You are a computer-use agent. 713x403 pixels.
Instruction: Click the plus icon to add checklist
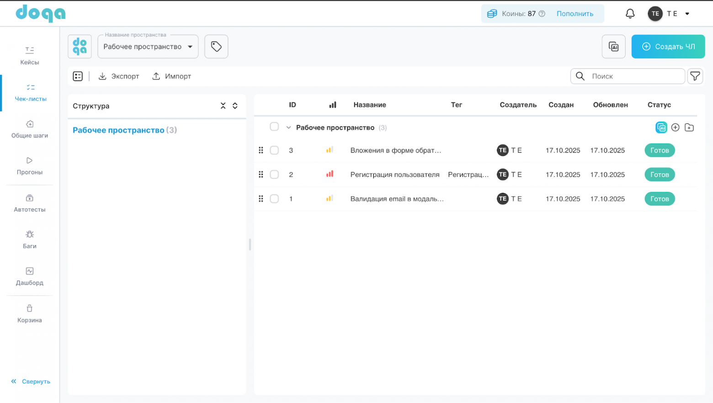click(675, 127)
